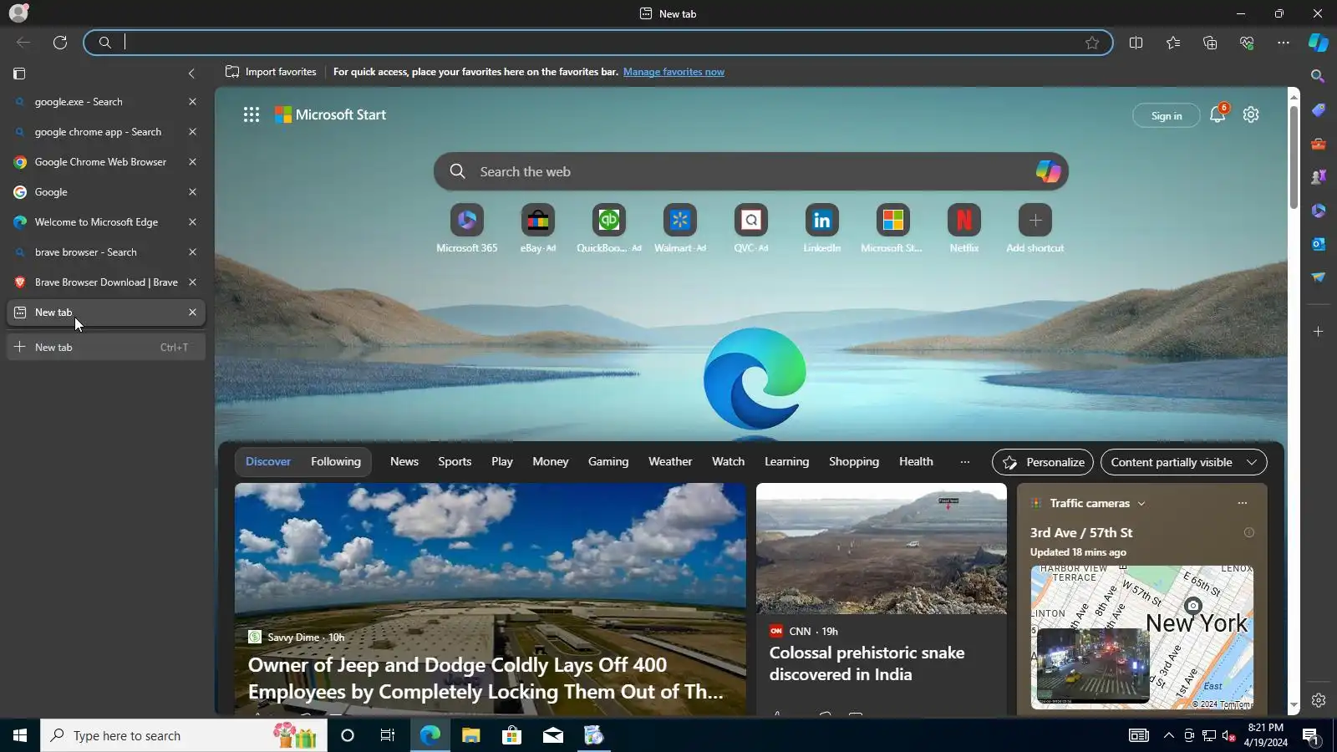Open the Tab actions menu icon

click(19, 74)
